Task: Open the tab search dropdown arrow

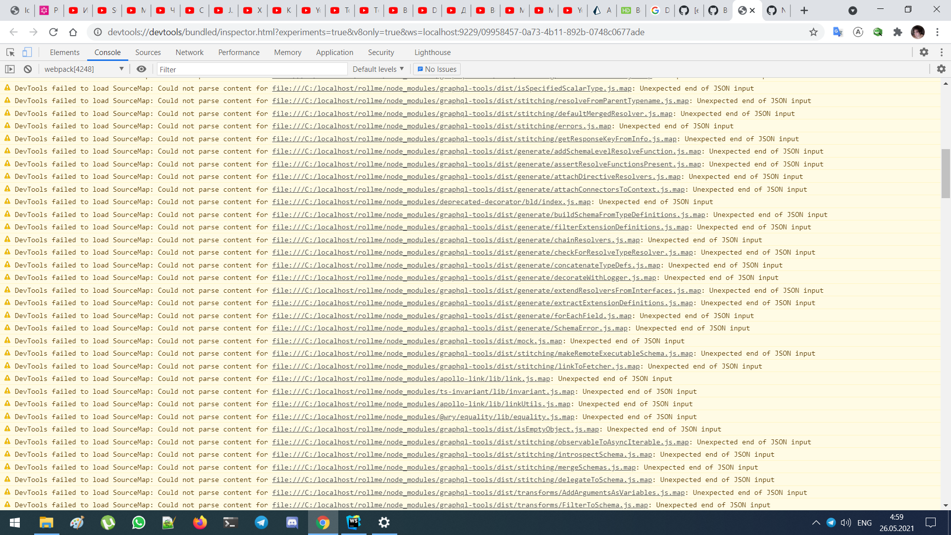Action: [852, 10]
